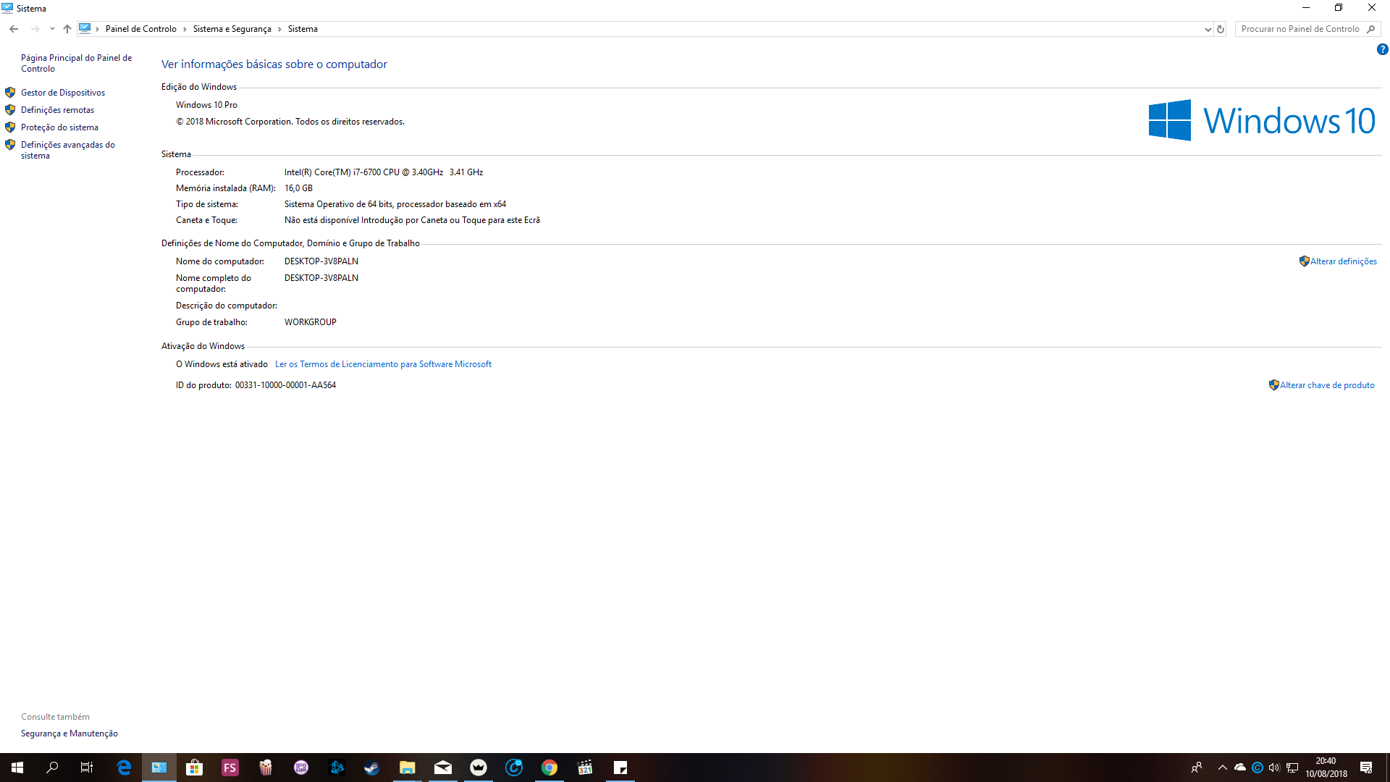
Task: Open Definições avançadas do sistema
Action: point(67,150)
